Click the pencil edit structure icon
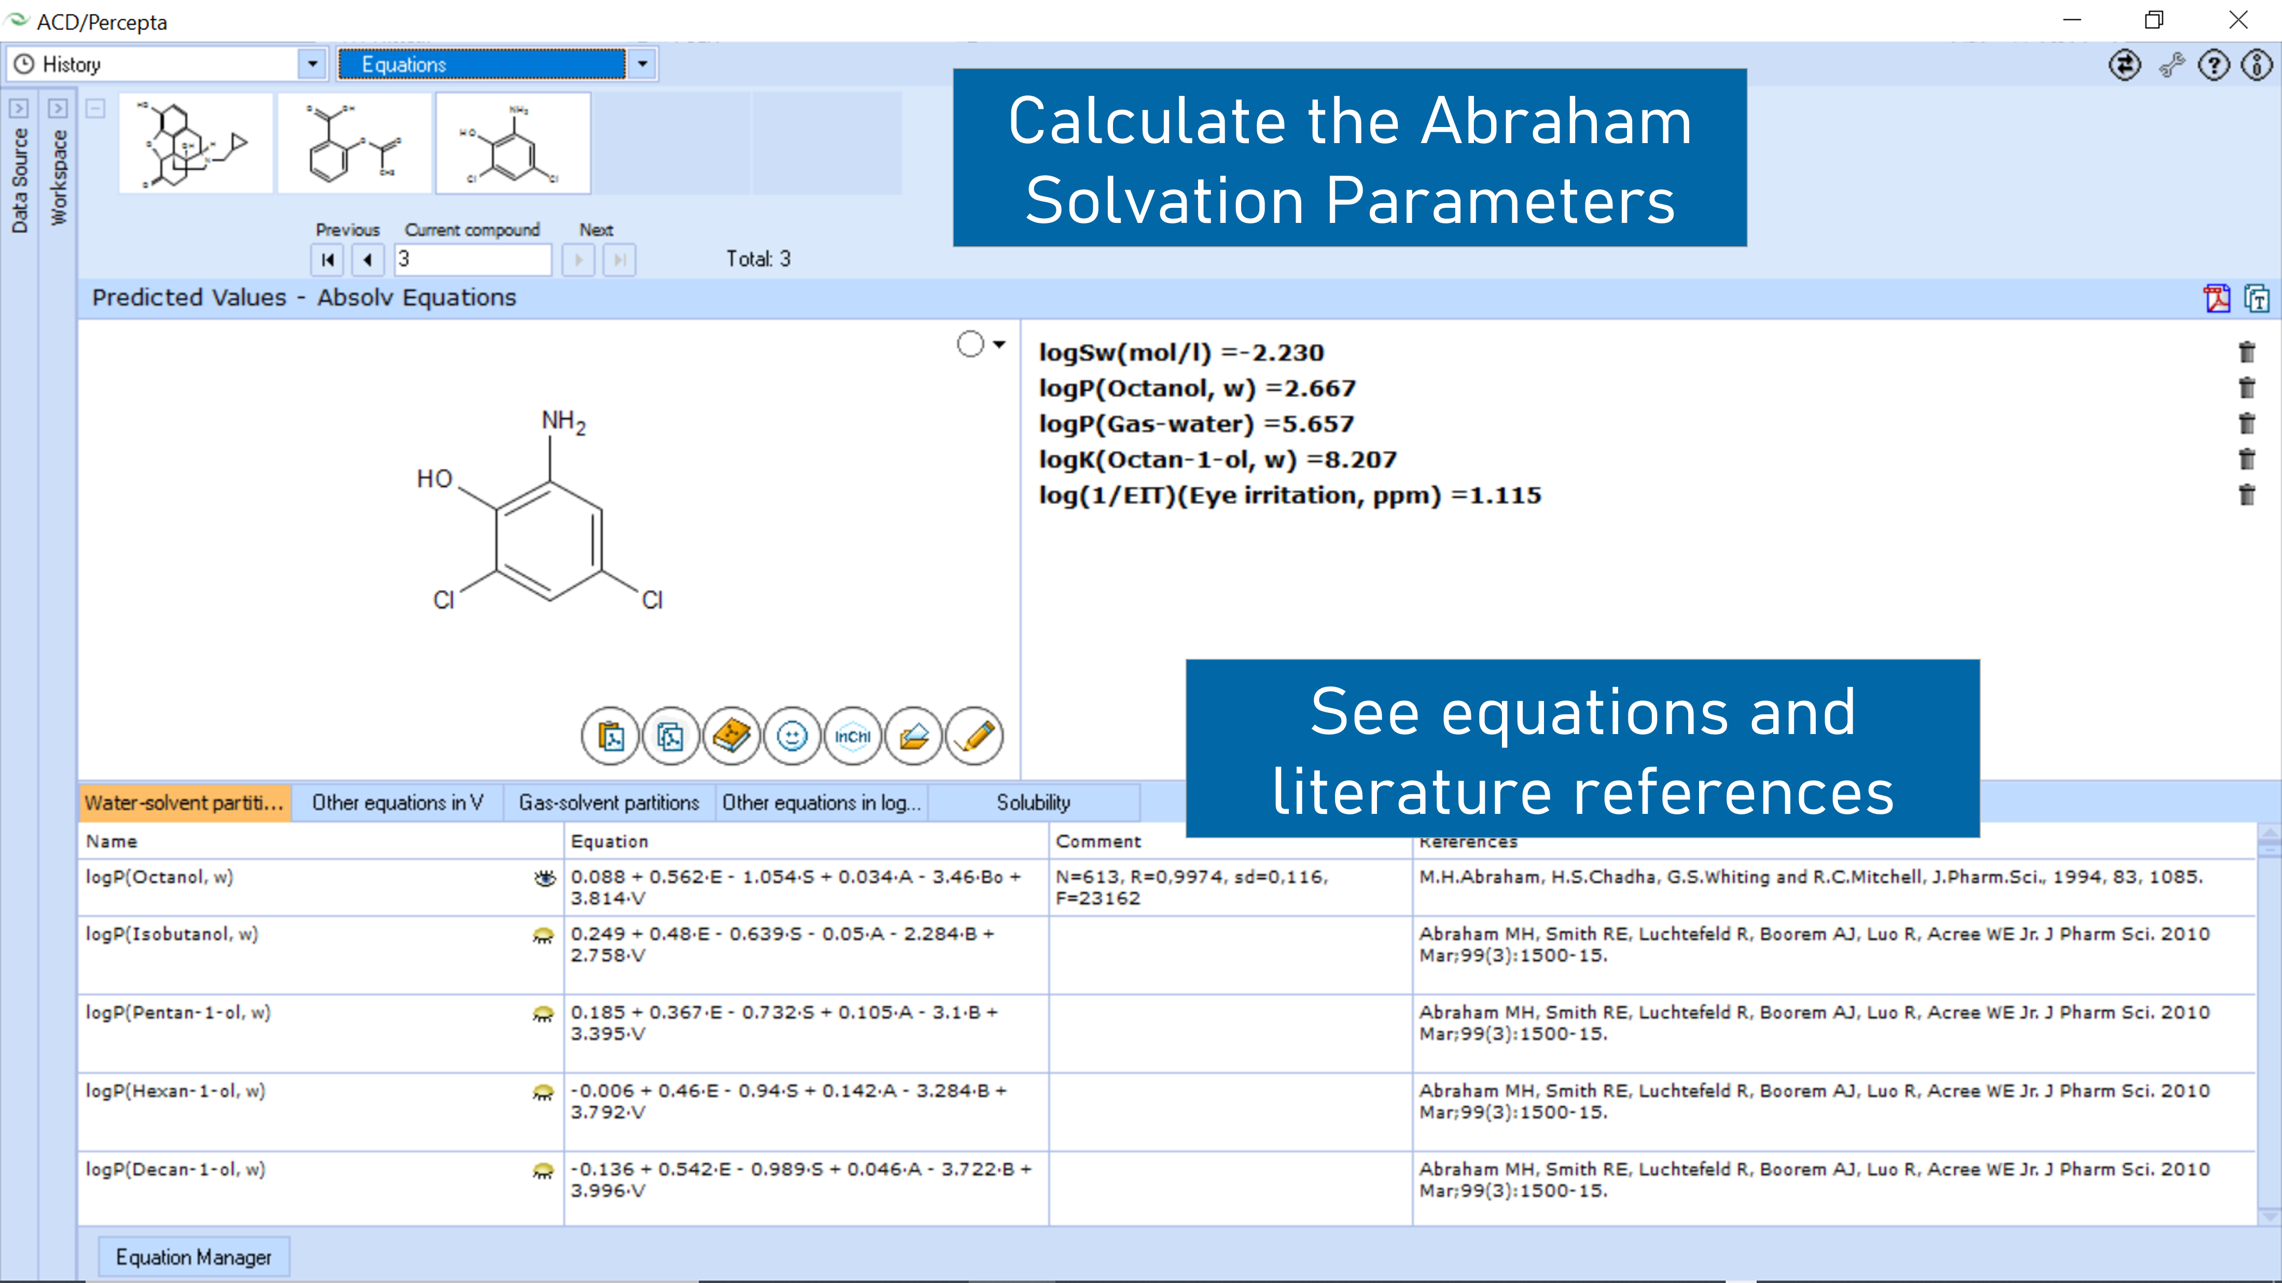Viewport: 2282px width, 1283px height. pyautogui.click(x=975, y=736)
